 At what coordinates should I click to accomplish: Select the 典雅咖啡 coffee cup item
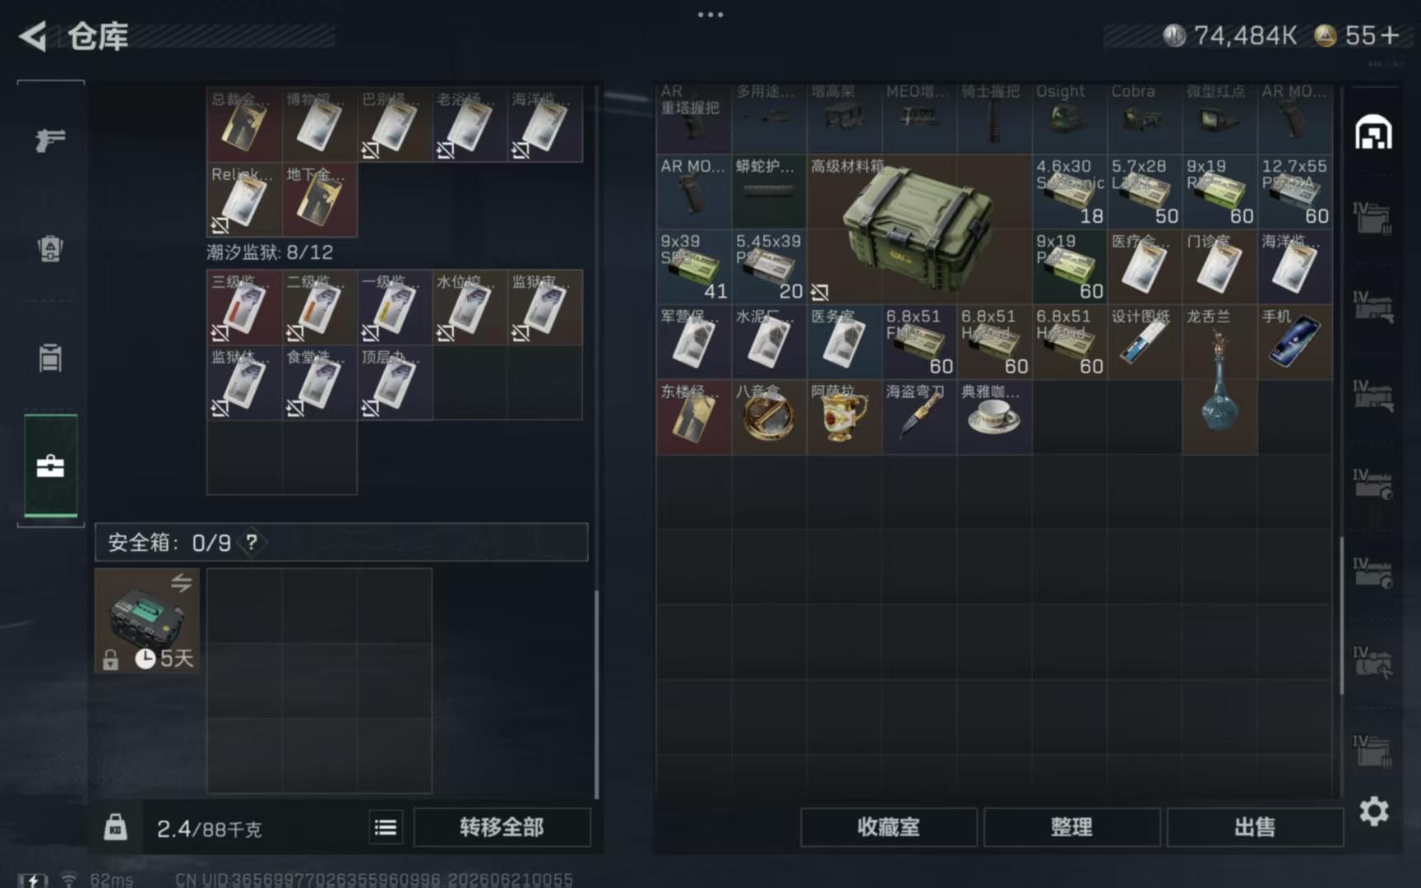994,418
